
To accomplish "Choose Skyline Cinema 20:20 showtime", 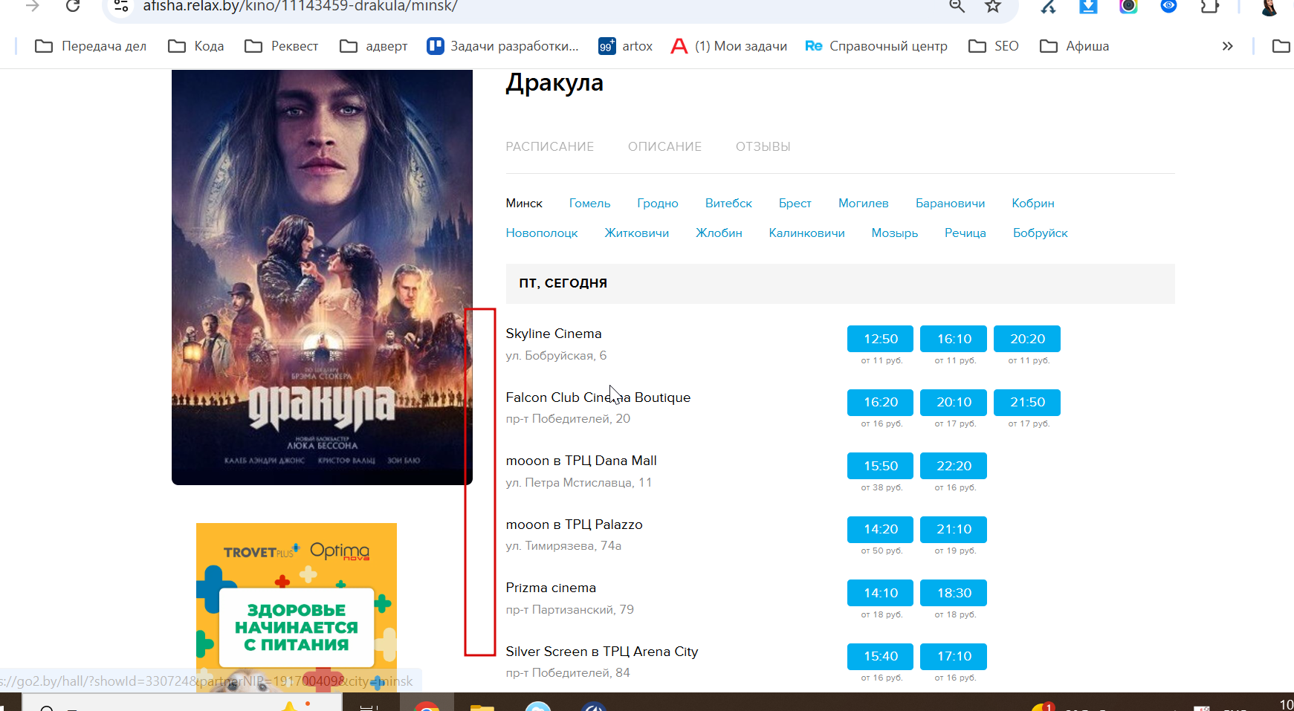I will (1027, 339).
